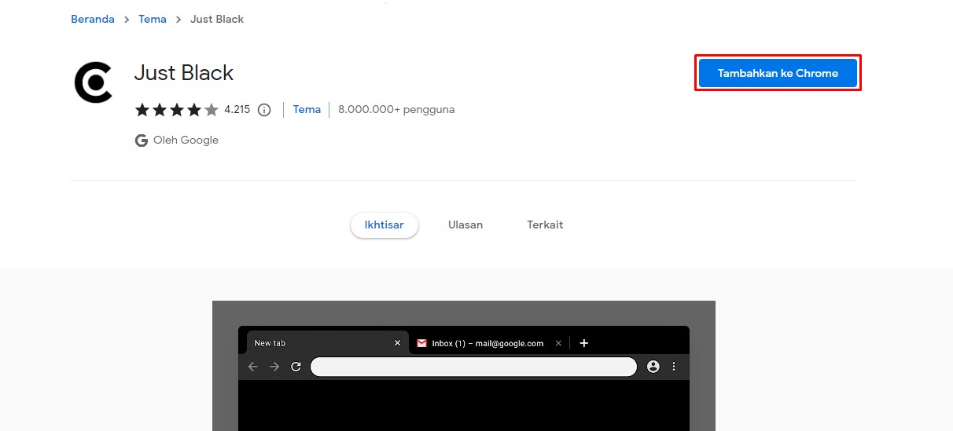953x431 pixels.
Task: Click the reload icon in the preview screenshot
Action: [x=296, y=367]
